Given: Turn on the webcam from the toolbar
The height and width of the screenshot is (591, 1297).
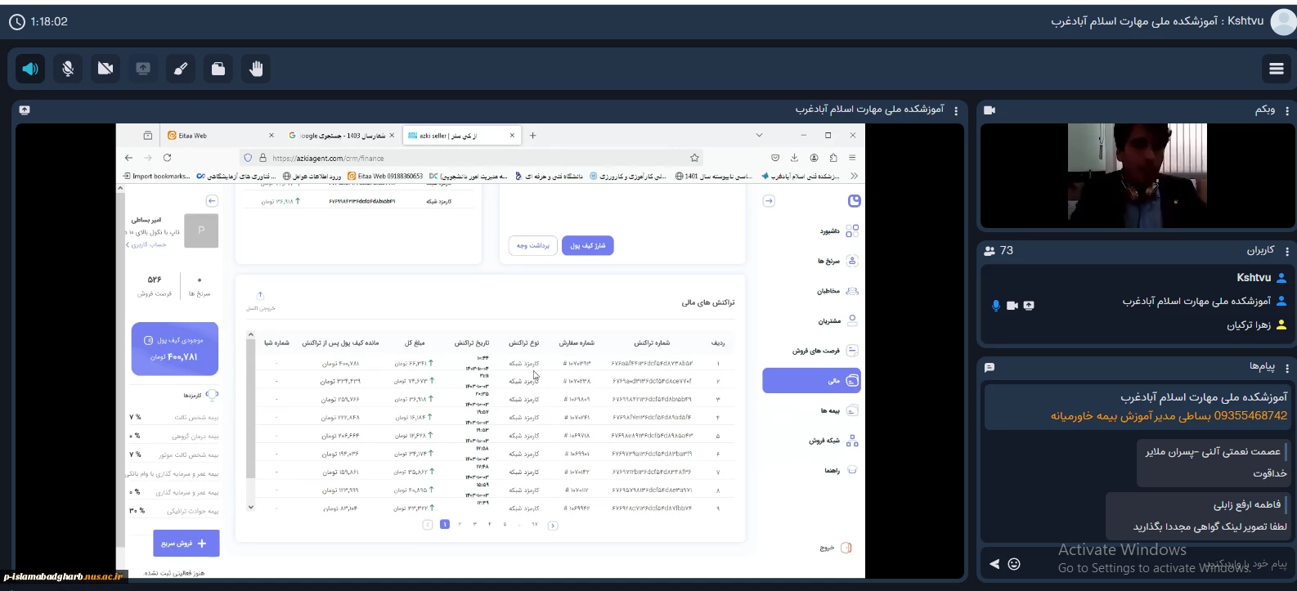Looking at the screenshot, I should (105, 69).
